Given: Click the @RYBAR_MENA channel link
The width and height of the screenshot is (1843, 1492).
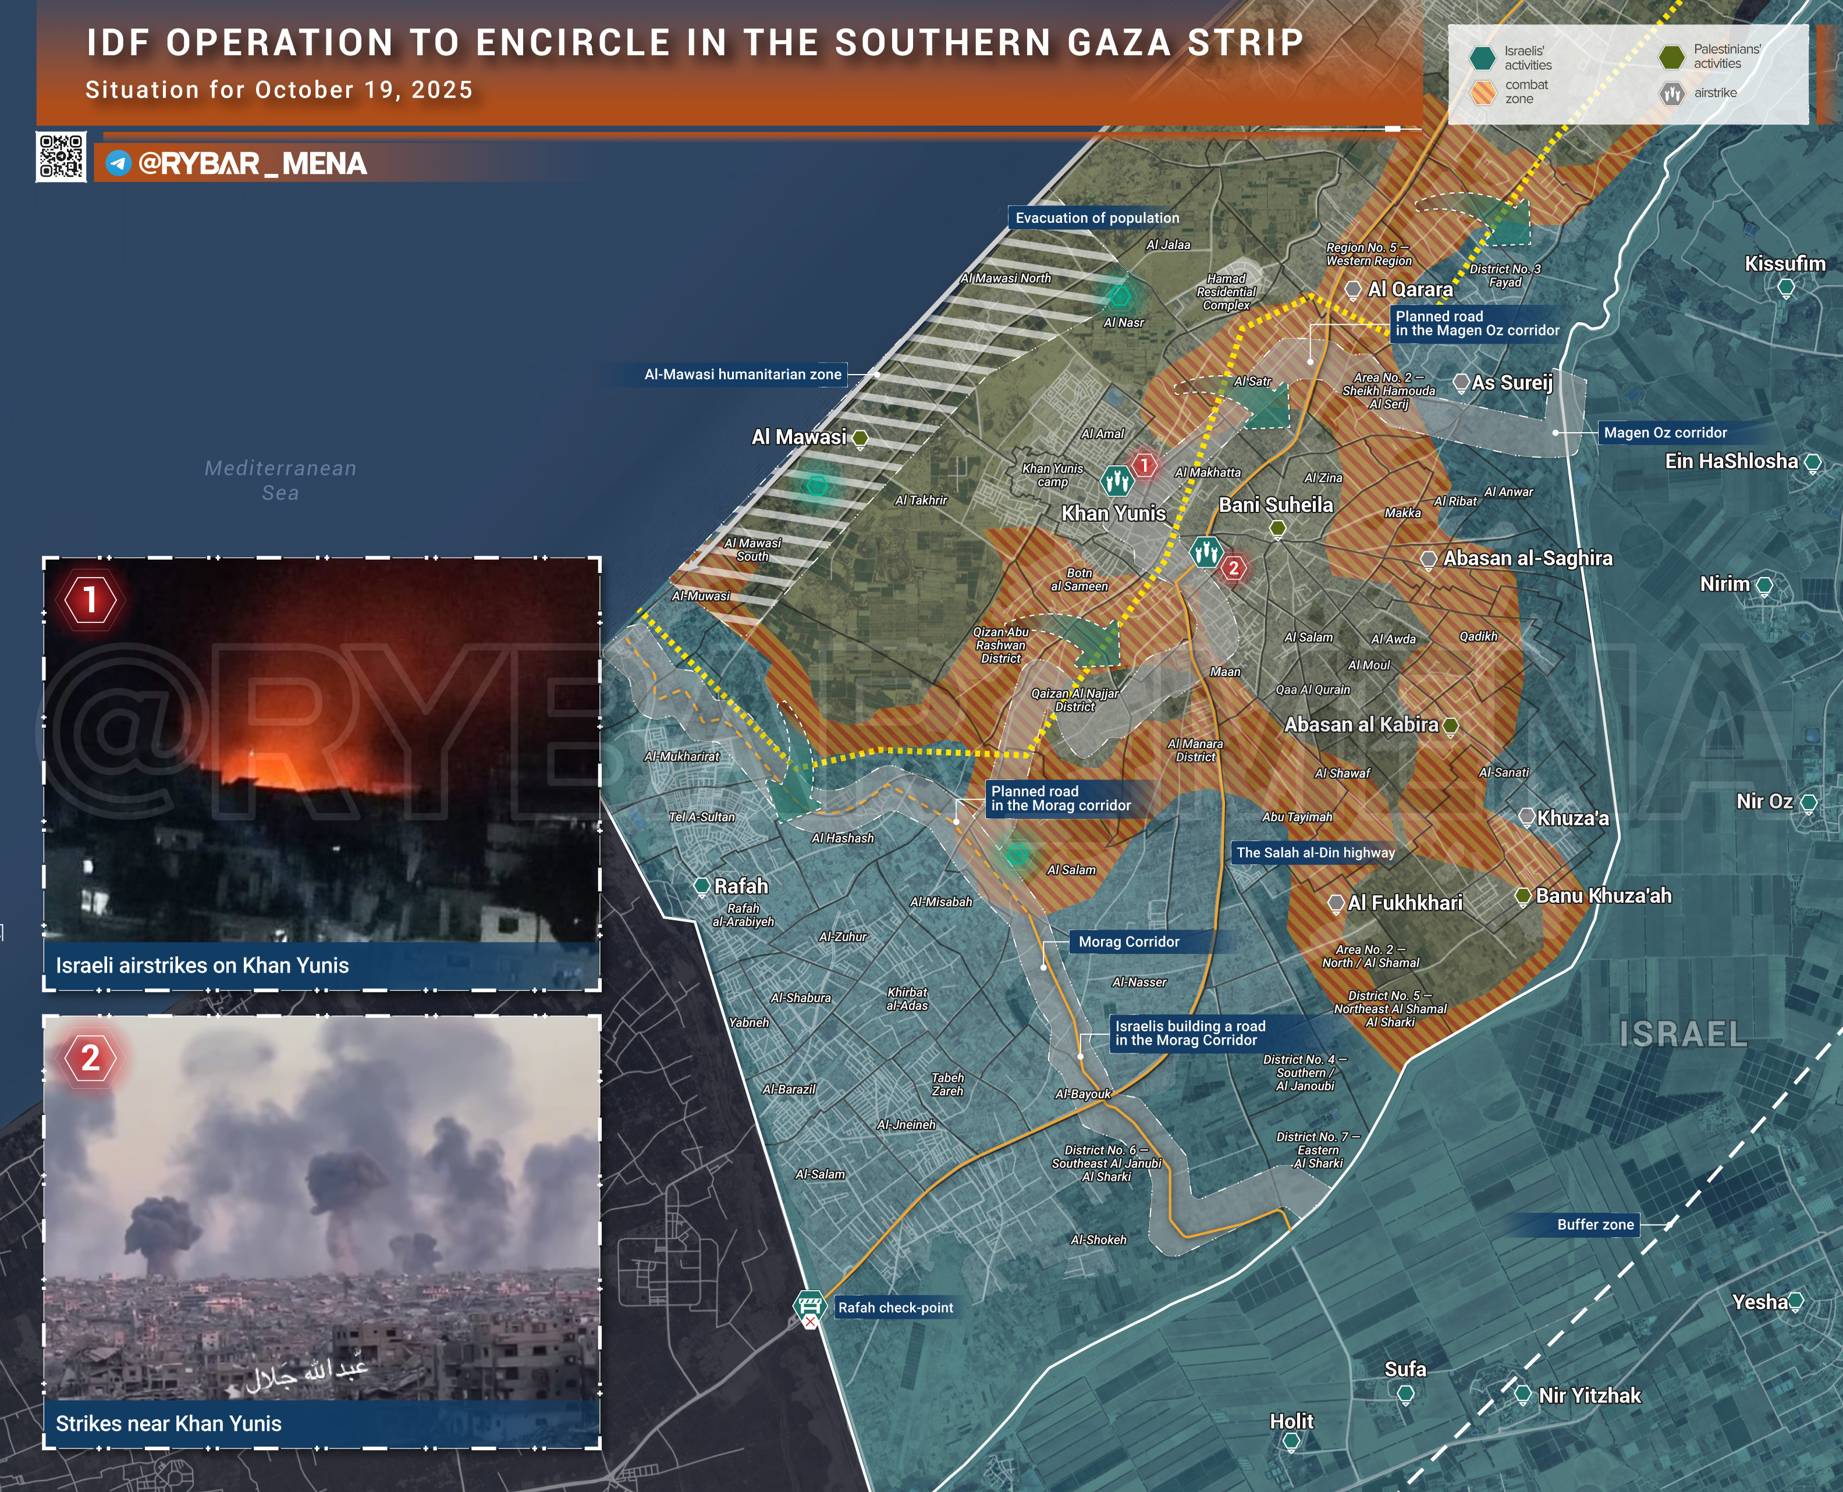Looking at the screenshot, I should click(x=252, y=163).
